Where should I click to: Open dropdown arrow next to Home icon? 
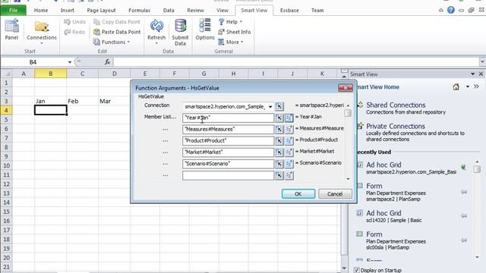(468, 87)
